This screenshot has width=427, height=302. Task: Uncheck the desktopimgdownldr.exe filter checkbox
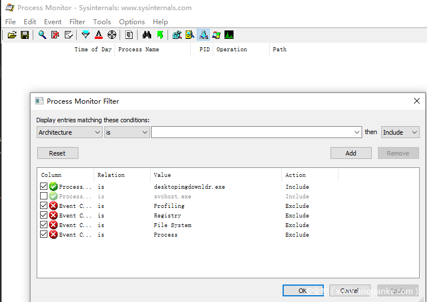(44, 186)
